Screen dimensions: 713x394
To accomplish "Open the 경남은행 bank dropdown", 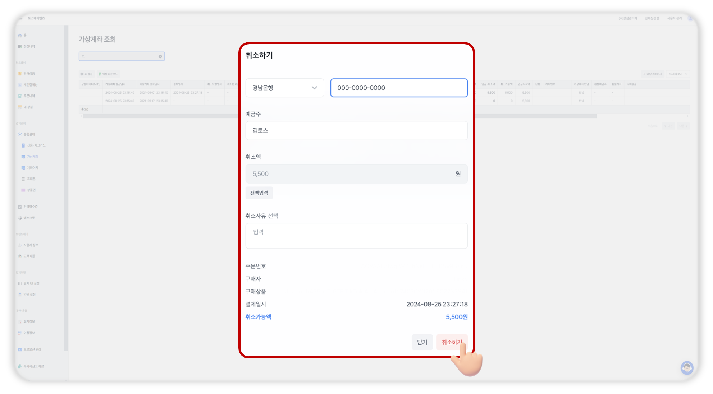I will [x=284, y=88].
